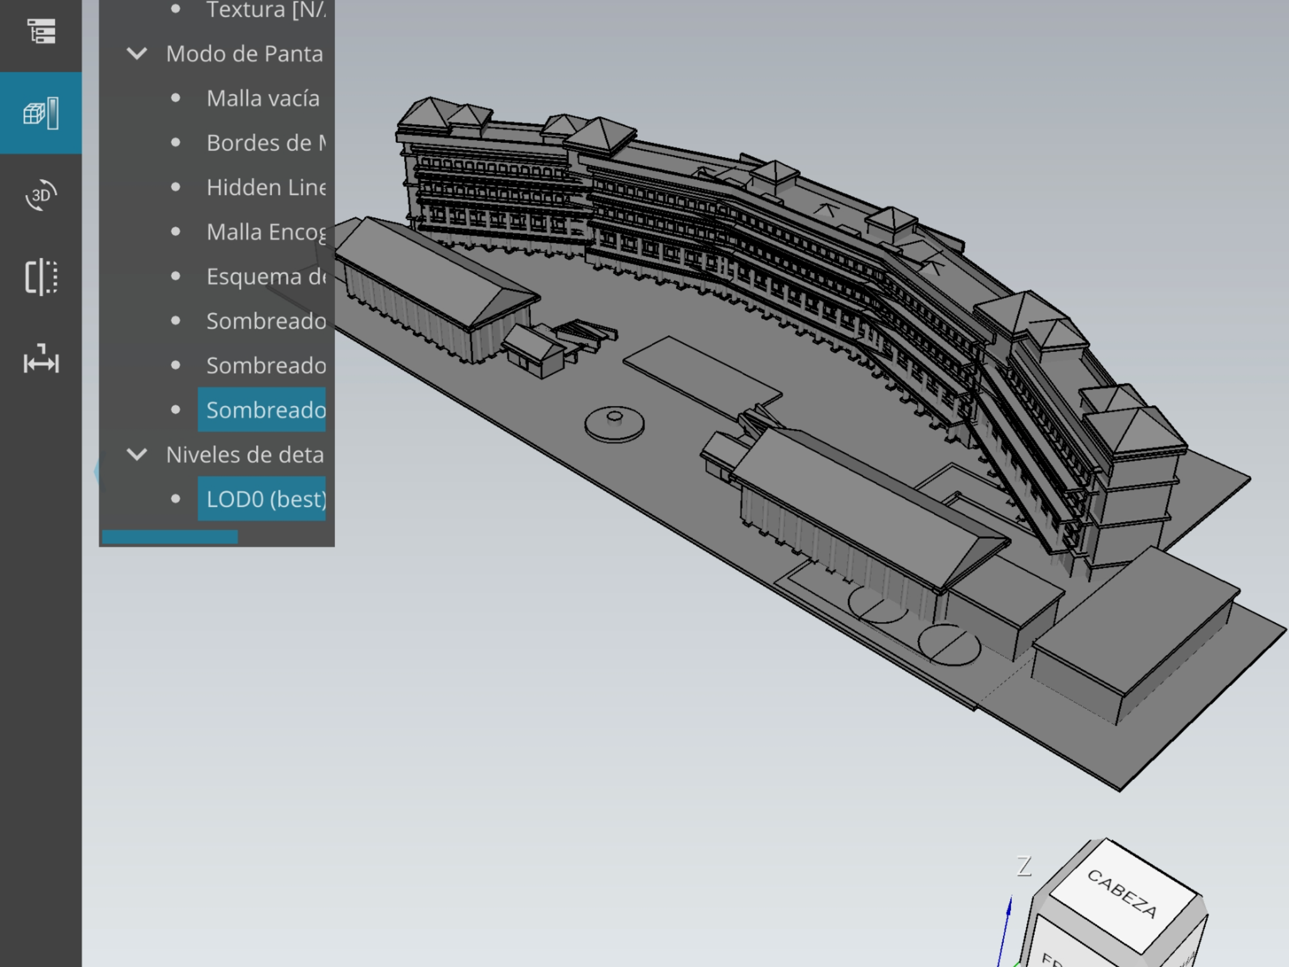
Task: Choose Hidden Line display mode
Action: [266, 188]
